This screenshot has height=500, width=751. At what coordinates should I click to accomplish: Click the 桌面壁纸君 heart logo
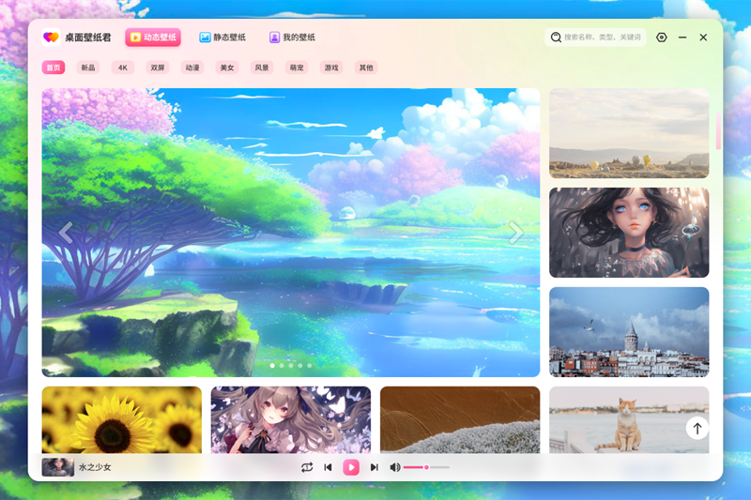pyautogui.click(x=51, y=38)
